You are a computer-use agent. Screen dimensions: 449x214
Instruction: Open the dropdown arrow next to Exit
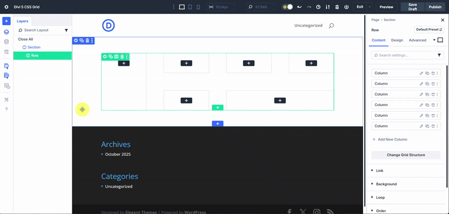[370, 7]
